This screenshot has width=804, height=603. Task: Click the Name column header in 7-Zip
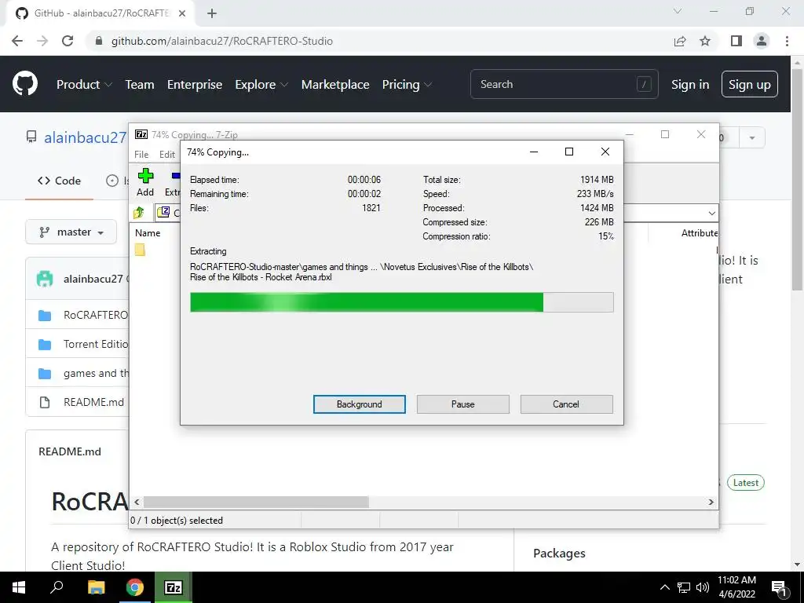click(x=148, y=232)
